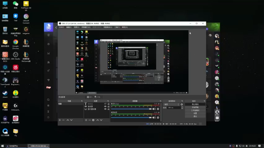264x148 pixels.
Task: Adjust 桌面音频 volume slider
Action: (x=131, y=118)
